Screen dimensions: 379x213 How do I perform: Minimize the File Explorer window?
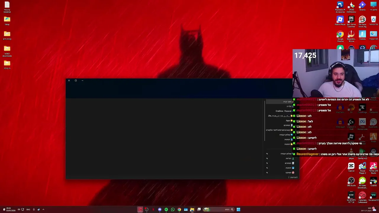click(x=82, y=80)
